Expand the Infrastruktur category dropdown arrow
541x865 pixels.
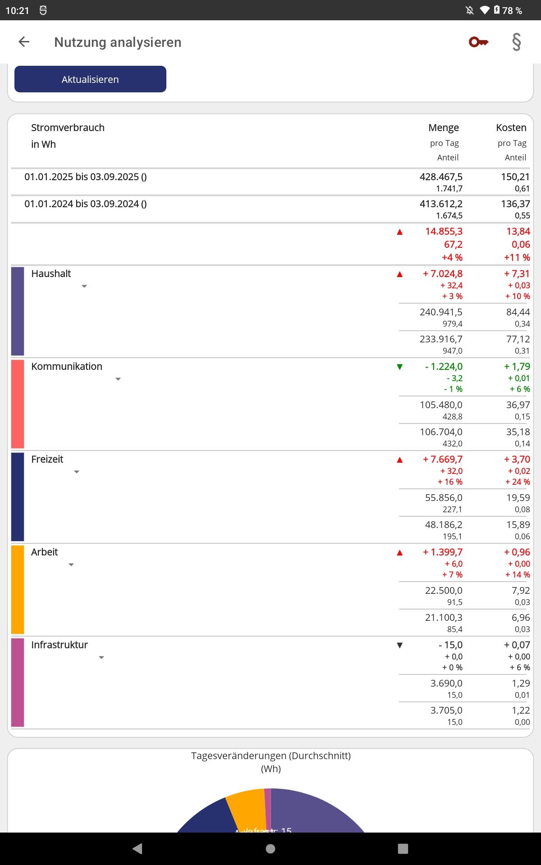tap(101, 658)
